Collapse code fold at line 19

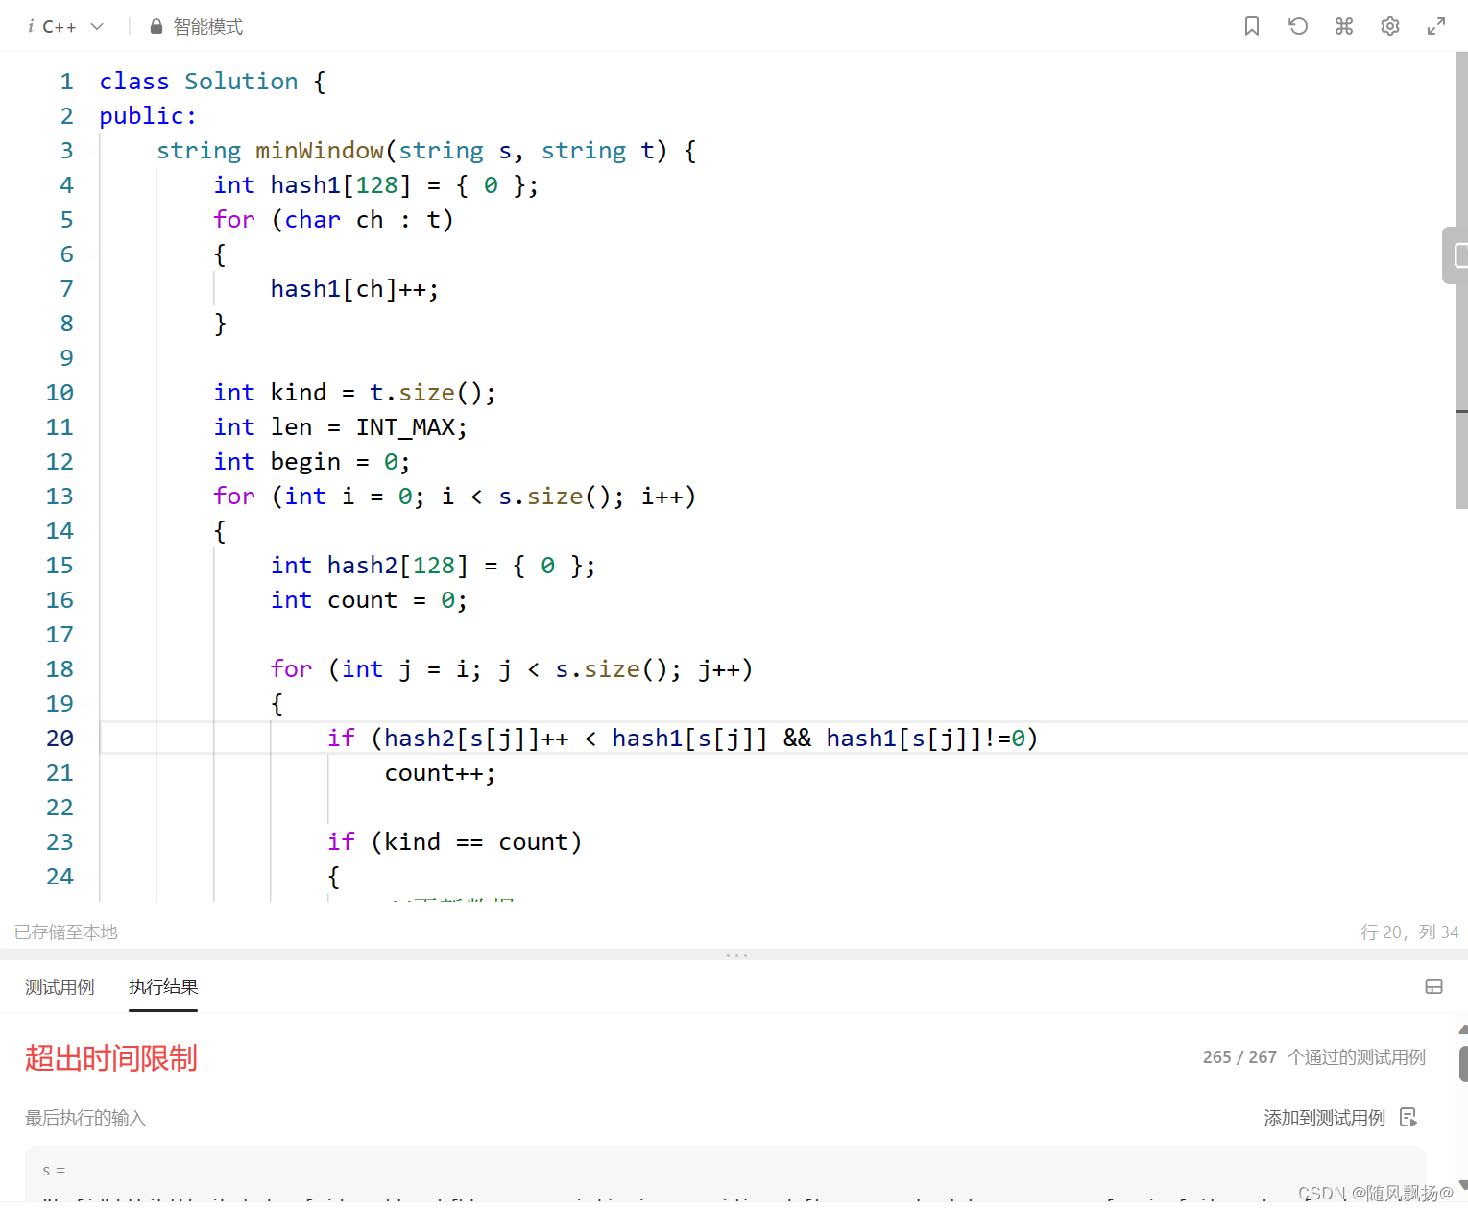(x=88, y=704)
